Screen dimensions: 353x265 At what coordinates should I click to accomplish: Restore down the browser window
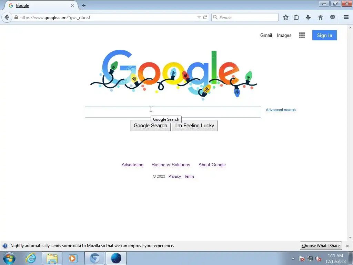(335, 3)
